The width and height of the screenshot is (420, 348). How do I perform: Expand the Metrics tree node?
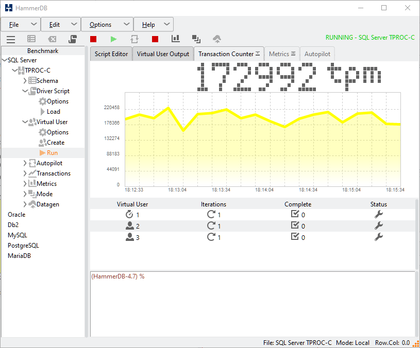tap(25, 183)
